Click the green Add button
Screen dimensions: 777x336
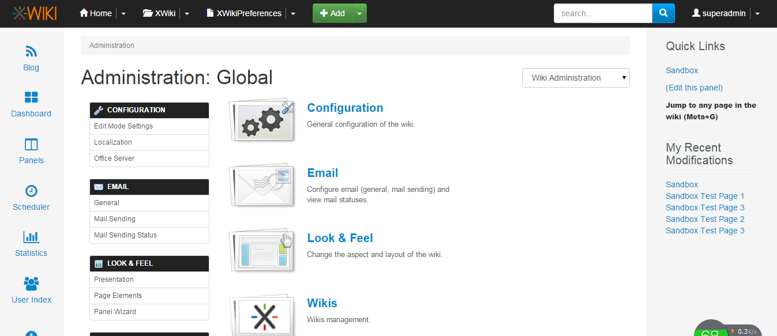click(332, 13)
